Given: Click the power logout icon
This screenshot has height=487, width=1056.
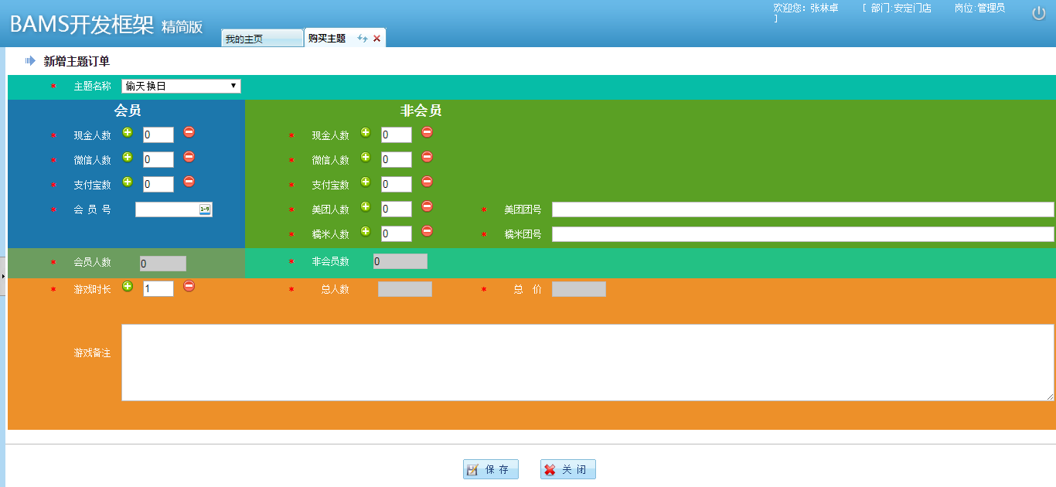Looking at the screenshot, I should pos(1038,12).
